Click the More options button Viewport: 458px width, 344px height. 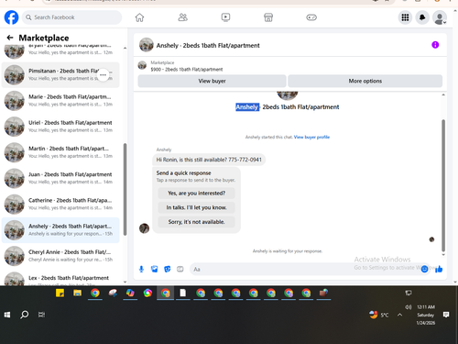(x=365, y=81)
